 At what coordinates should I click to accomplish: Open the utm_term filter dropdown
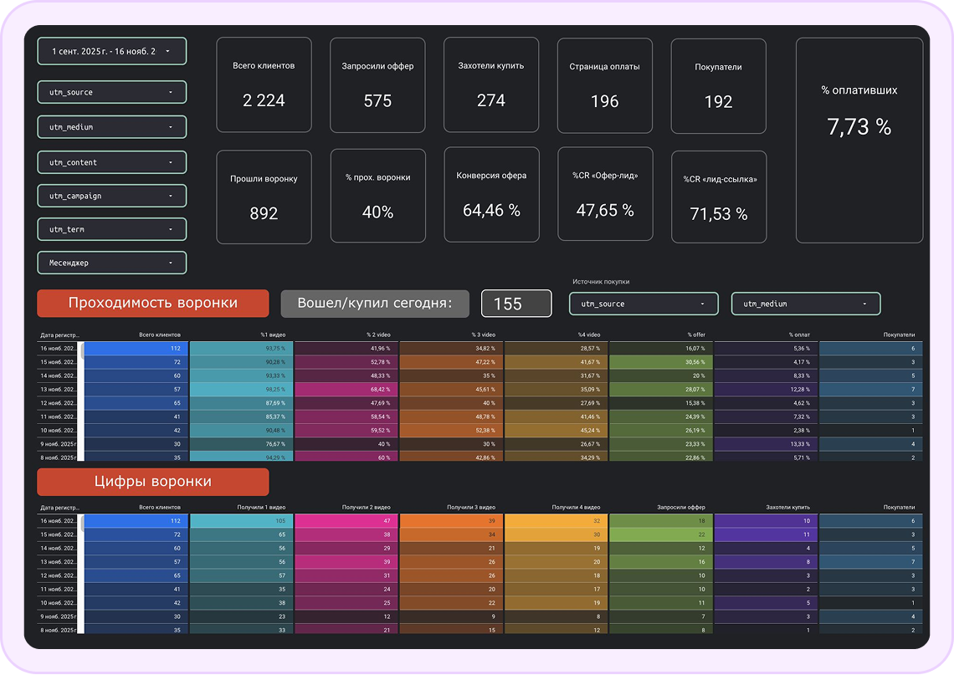(x=111, y=229)
